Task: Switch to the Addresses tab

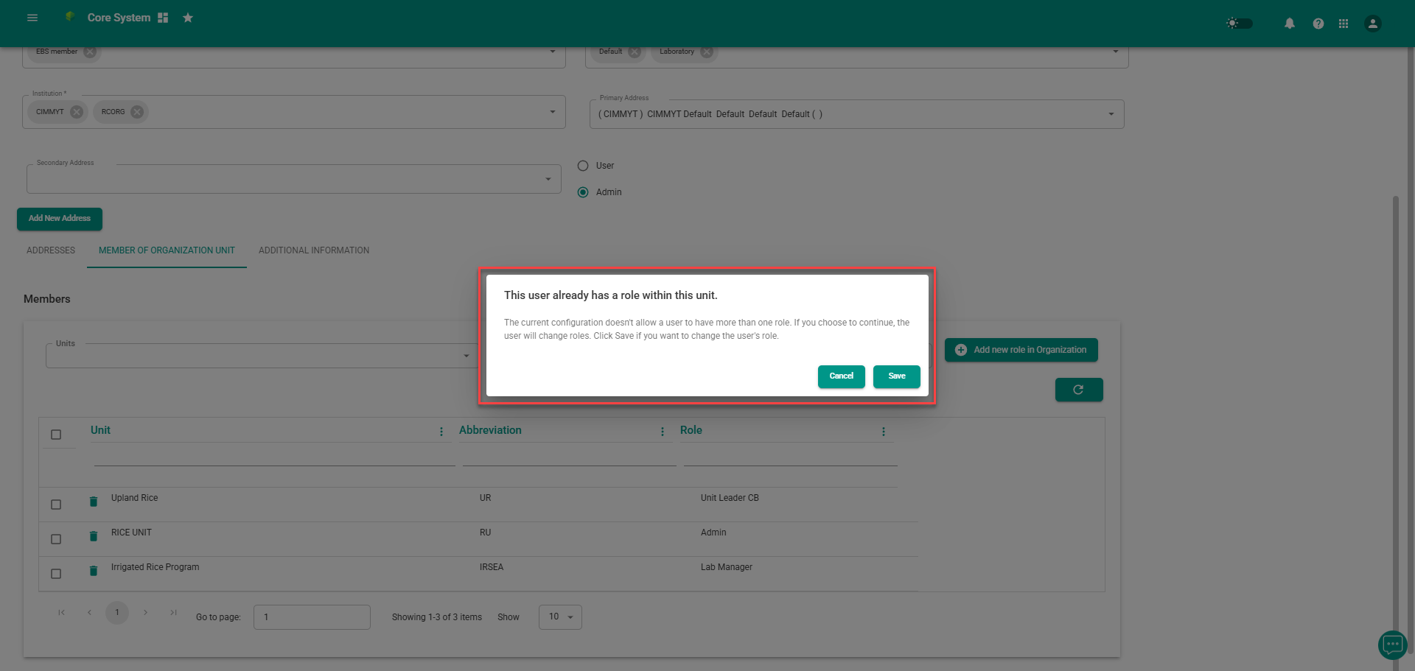Action: pos(51,250)
